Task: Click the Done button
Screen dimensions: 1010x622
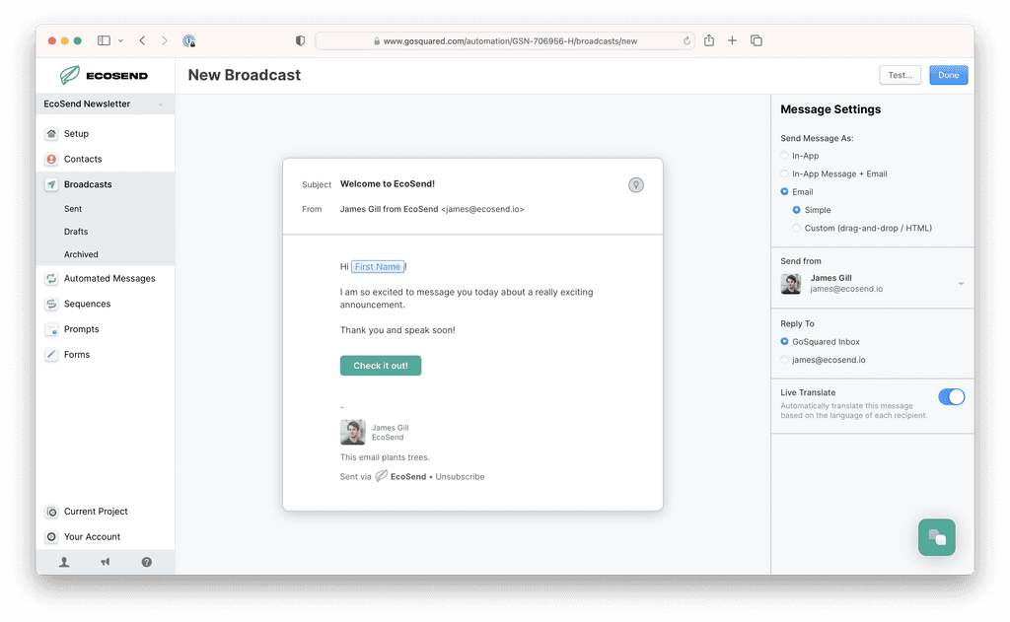Action: pyautogui.click(x=948, y=74)
